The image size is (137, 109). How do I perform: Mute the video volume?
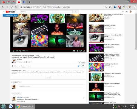(20, 51)
